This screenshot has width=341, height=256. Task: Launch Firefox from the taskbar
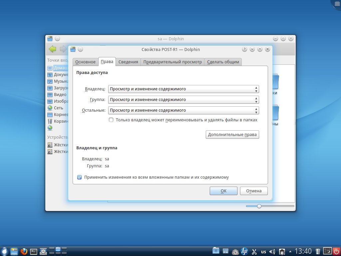(x=24, y=251)
